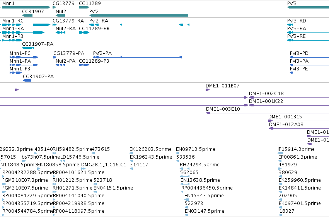Viewport: 329px width, 217px height.
Task: Click the Pvf3 gene bar
Action: tap(308, 7)
